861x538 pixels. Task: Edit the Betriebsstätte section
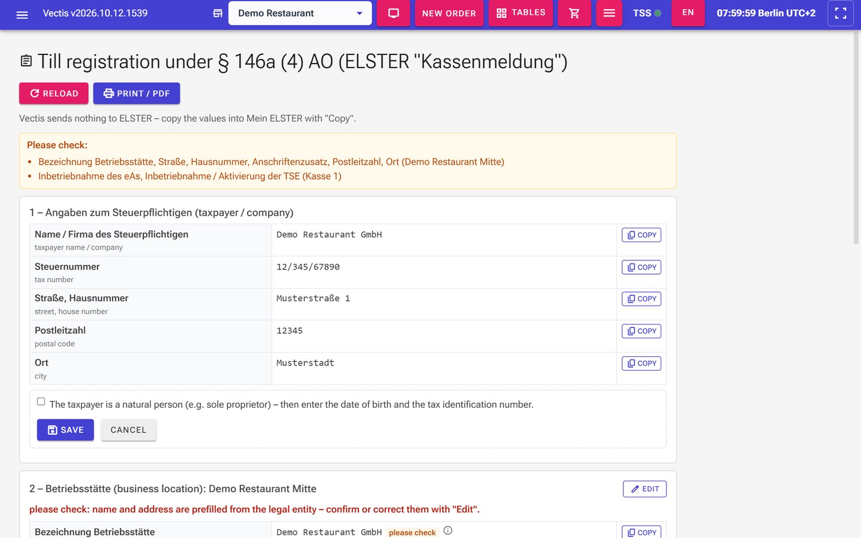[645, 489]
